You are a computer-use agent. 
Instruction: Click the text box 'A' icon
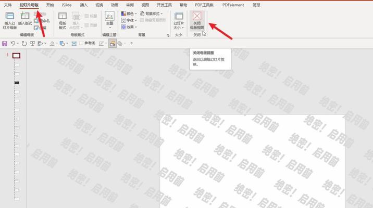point(74,44)
